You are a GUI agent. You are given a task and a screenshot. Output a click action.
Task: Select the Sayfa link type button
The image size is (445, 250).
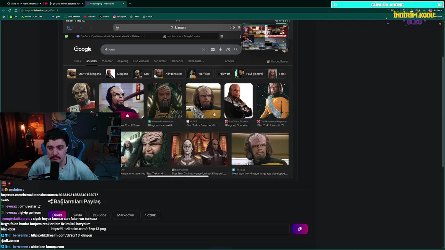pos(77,215)
